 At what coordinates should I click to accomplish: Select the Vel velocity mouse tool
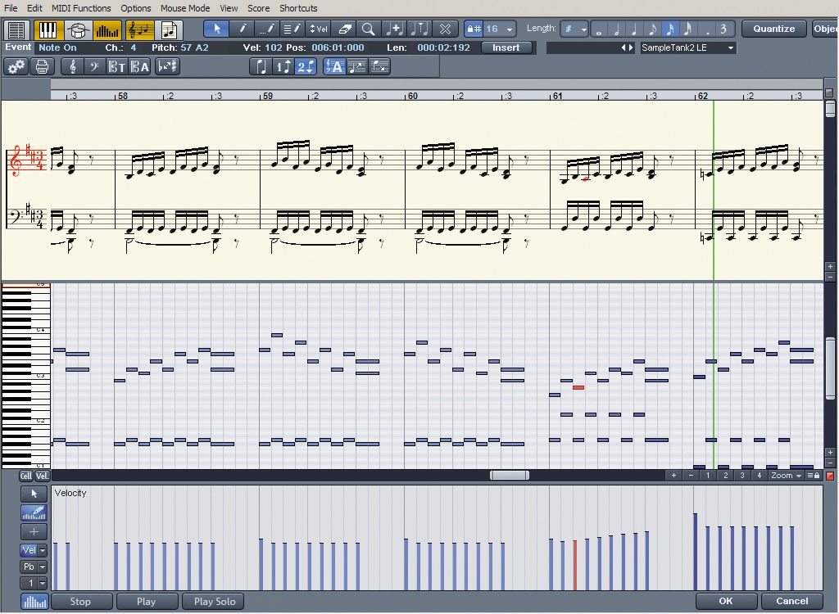[319, 29]
